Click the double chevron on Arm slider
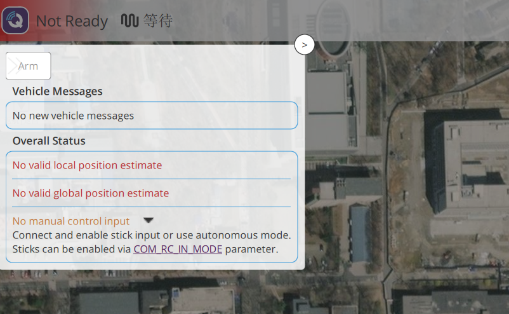Screen dimensions: 509x314 click(13, 66)
